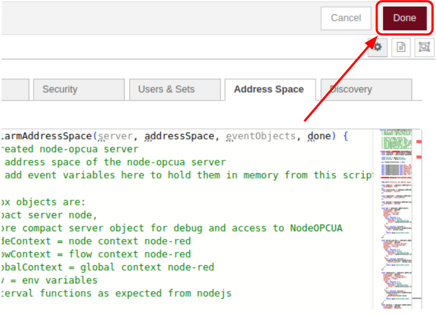The image size is (436, 315).
Task: Open node description document icon
Action: 401,47
